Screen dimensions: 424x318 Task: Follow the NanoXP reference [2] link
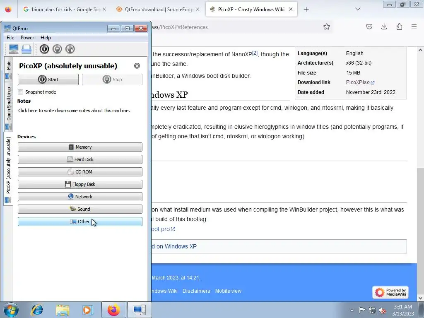pyautogui.click(x=255, y=53)
